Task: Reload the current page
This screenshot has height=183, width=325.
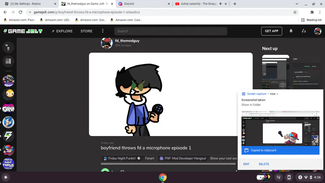Action: click(x=20, y=12)
